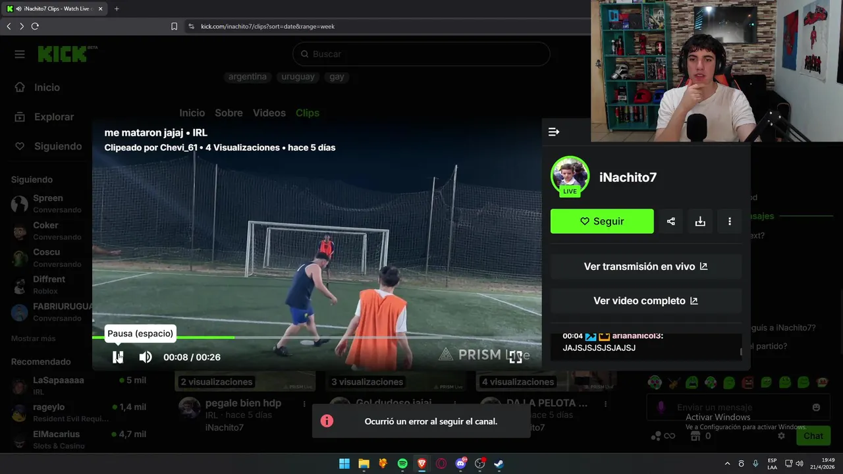Click the green Chat send button

pos(813,436)
